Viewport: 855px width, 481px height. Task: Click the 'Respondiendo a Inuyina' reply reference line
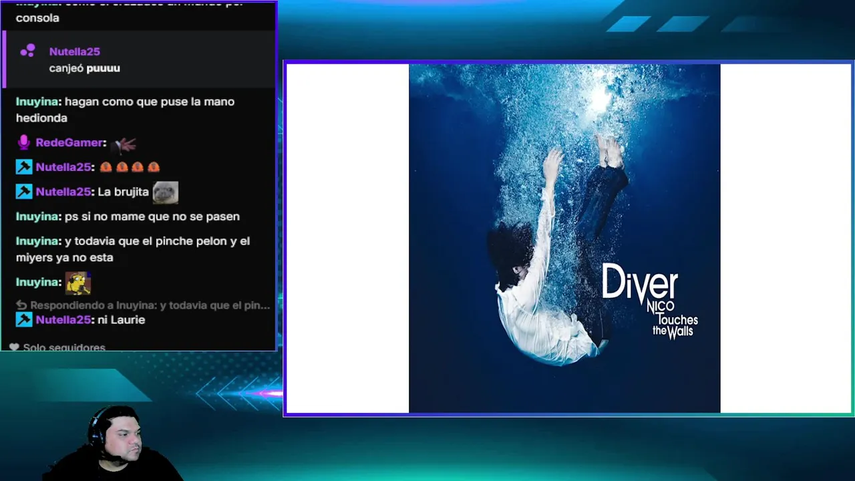144,305
